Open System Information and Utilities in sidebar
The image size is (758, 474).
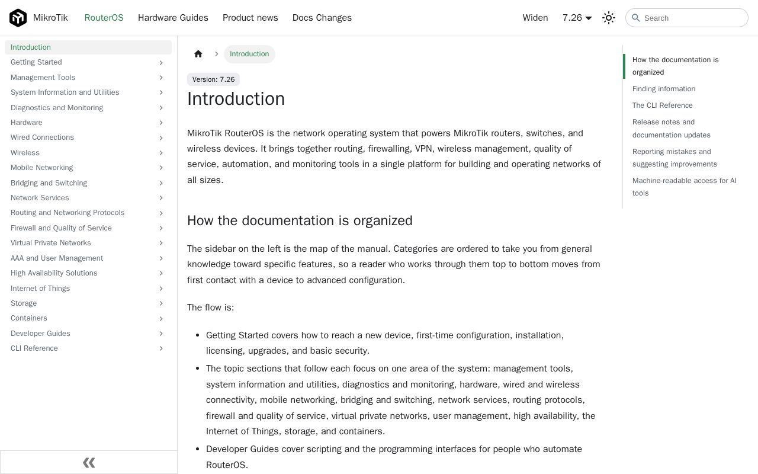coord(65,92)
